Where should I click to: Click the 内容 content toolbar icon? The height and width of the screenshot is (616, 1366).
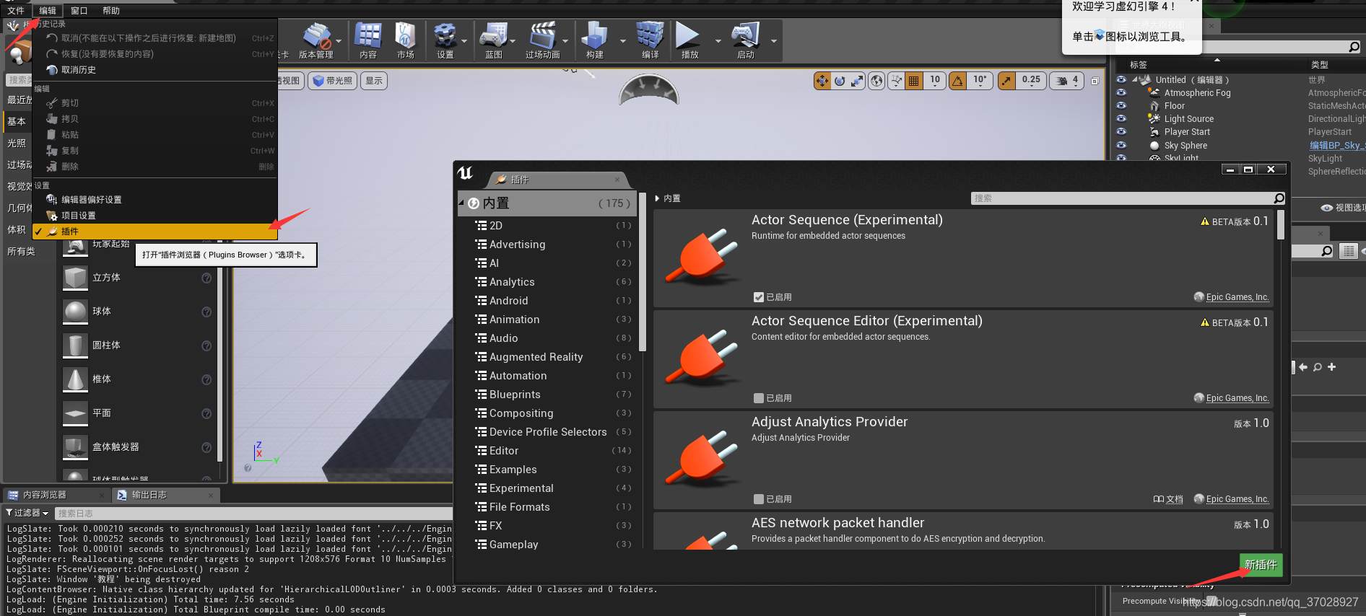367,35
